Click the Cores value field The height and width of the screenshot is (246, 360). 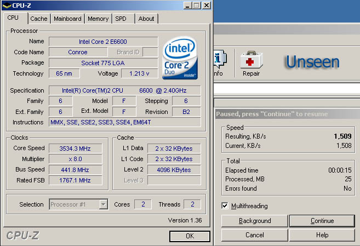[143, 204]
